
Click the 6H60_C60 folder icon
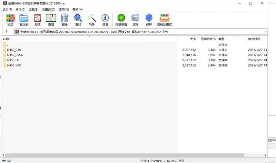click(4, 50)
